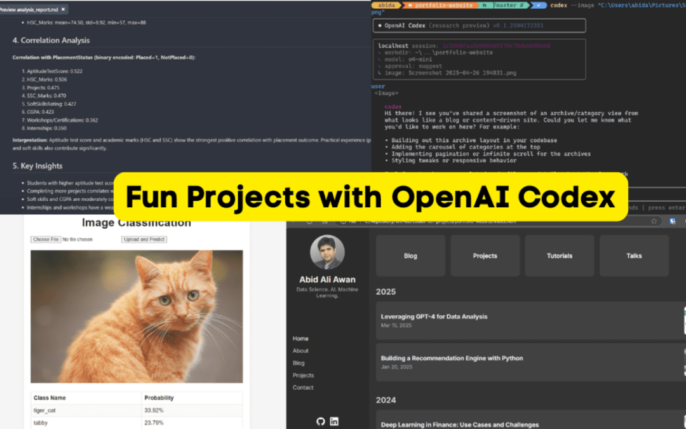Open the Blog category card
686x429 pixels.
(x=410, y=255)
